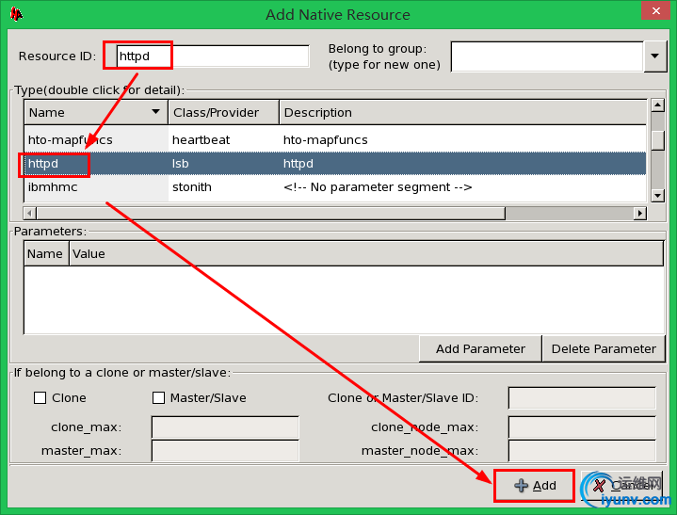The width and height of the screenshot is (677, 515).
Task: Click the type list scroll up arrow
Action: 657,105
